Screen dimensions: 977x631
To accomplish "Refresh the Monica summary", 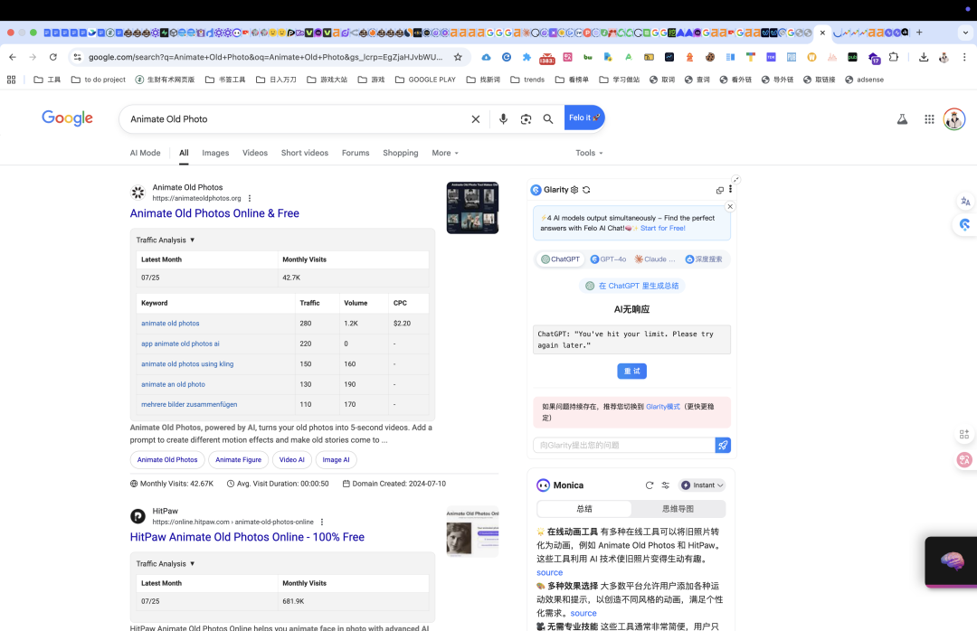I will (x=650, y=485).
